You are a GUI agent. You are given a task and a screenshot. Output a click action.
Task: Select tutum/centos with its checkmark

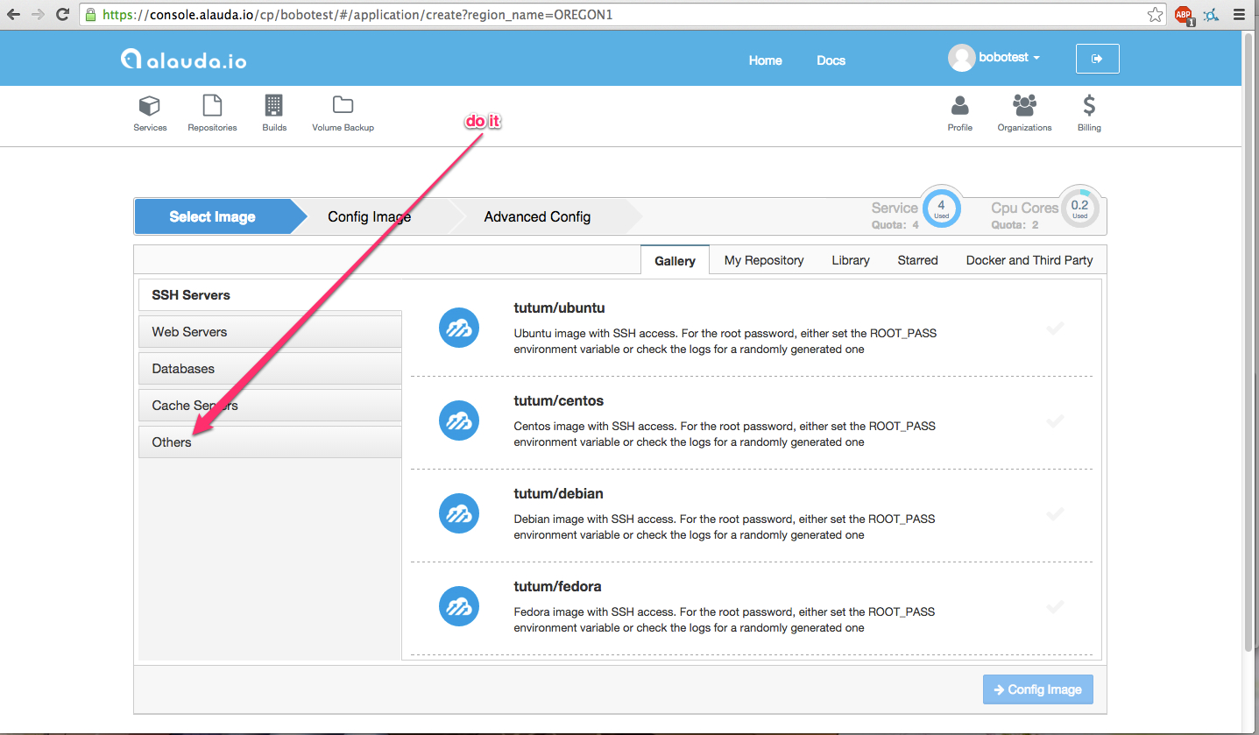[1056, 421]
